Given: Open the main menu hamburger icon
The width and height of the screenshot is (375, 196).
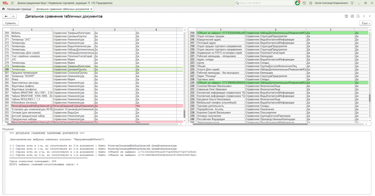Looking at the screenshot, I should (12, 3).
